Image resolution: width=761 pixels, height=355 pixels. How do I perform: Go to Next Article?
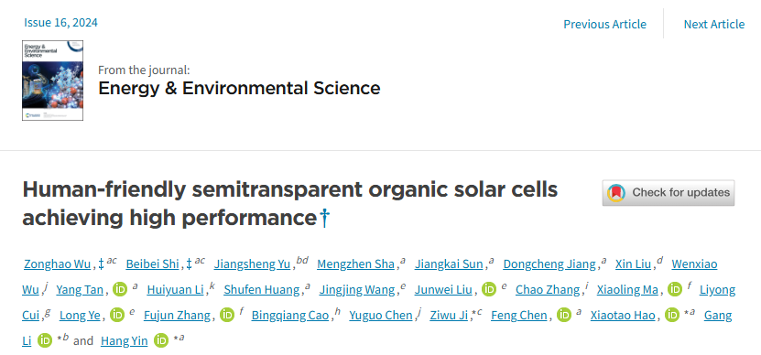[x=714, y=25]
